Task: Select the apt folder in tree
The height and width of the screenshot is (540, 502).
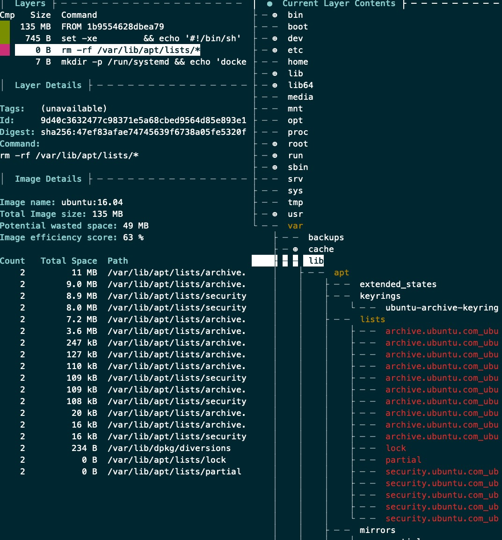Action: 342,273
